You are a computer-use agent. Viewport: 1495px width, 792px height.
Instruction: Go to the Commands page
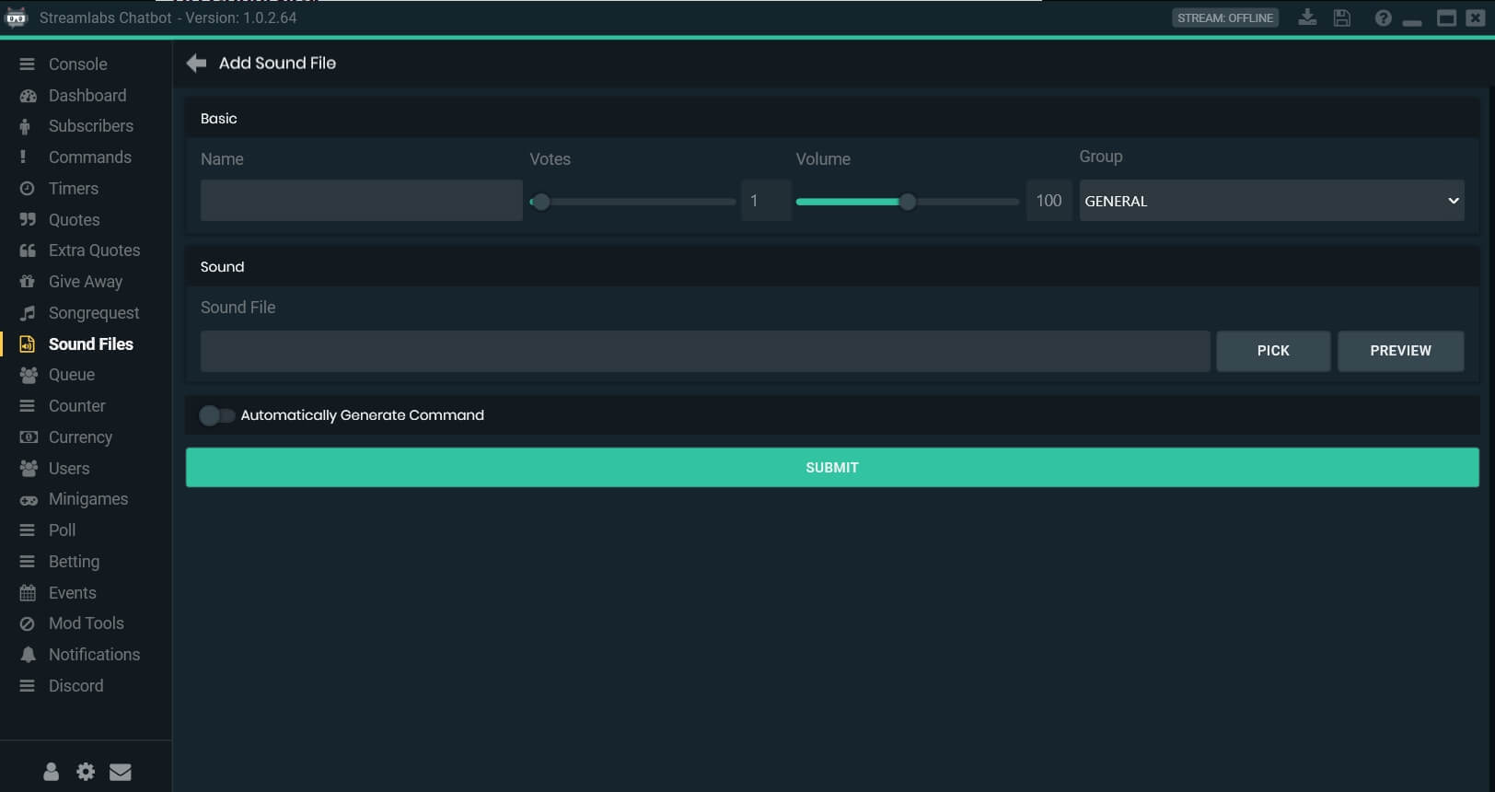(x=89, y=157)
